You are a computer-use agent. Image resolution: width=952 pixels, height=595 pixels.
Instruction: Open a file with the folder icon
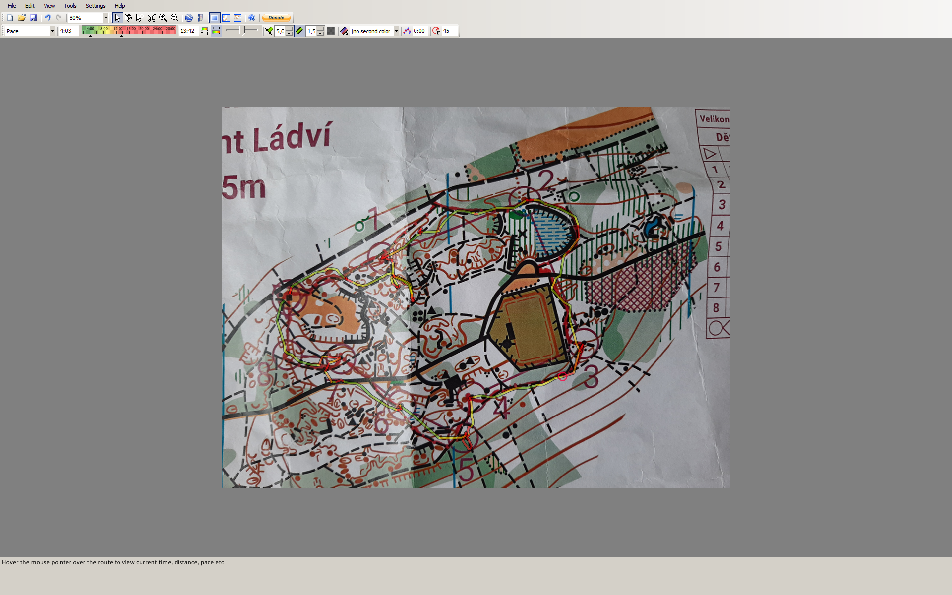(22, 18)
